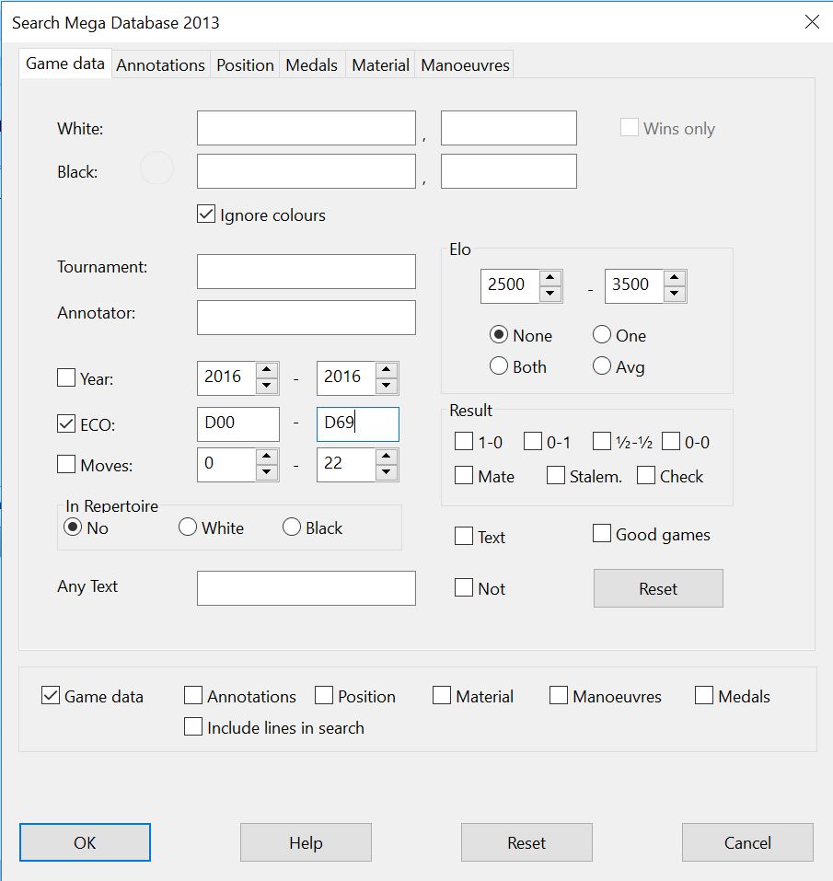Viewport: 833px width, 881px height.
Task: Tick the Text checkbox
Action: [464, 536]
